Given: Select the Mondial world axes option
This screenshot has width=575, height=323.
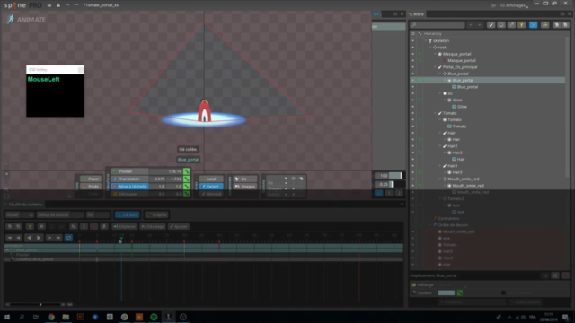Looking at the screenshot, I should pyautogui.click(x=211, y=194).
